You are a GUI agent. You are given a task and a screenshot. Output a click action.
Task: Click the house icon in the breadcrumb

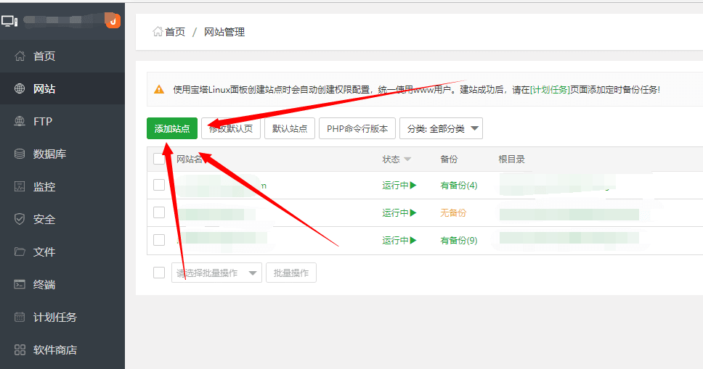pyautogui.click(x=158, y=31)
